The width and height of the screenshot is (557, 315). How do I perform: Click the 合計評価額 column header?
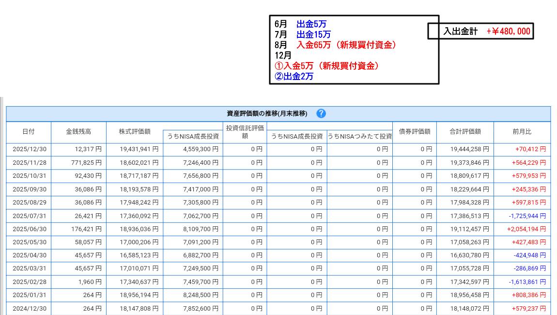click(x=465, y=131)
